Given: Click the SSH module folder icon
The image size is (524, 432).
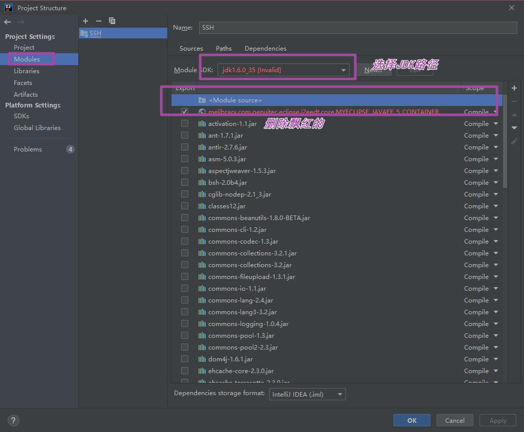Looking at the screenshot, I should [x=84, y=33].
